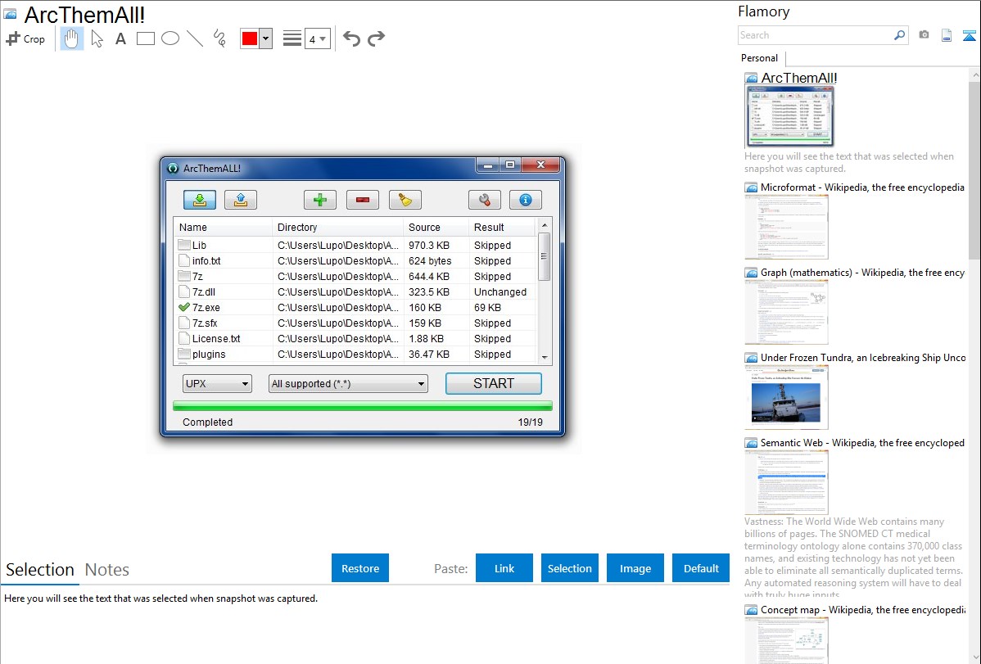Viewport: 981px width, 664px height.
Task: Select the Crop tool
Action: [x=25, y=38]
